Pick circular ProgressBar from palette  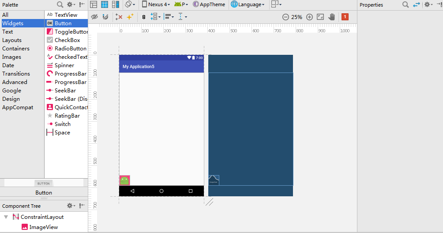[66, 73]
